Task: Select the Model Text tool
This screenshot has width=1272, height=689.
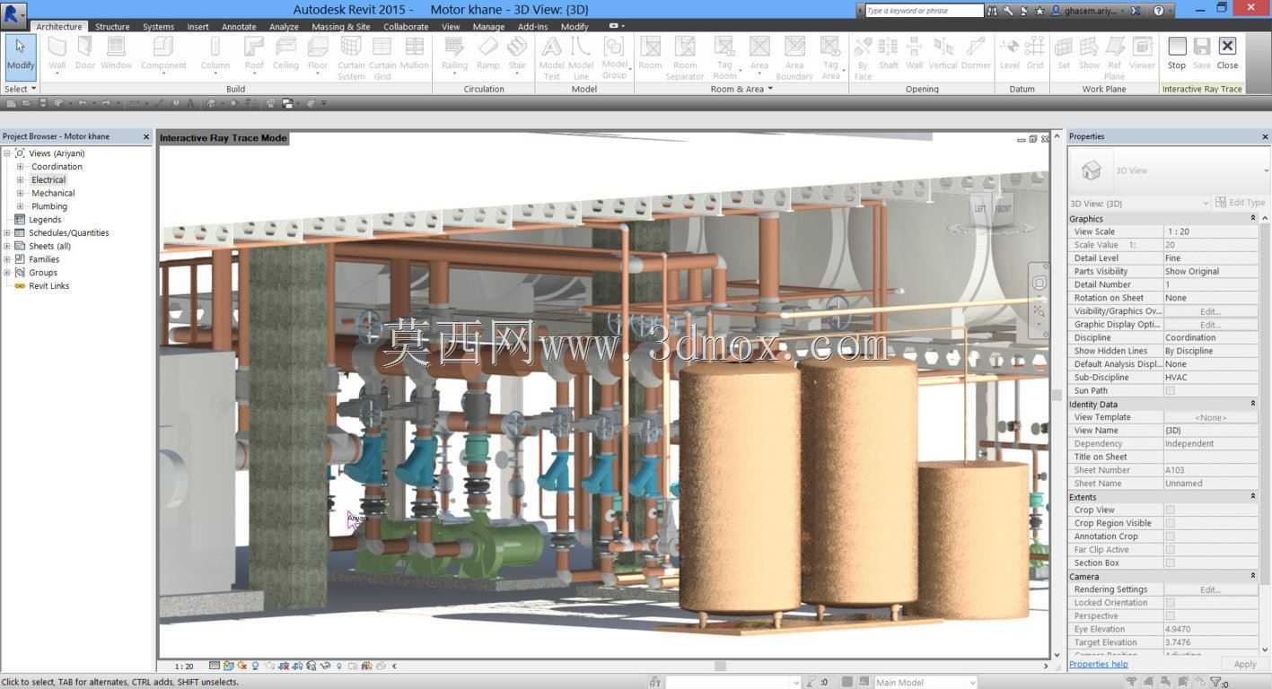Action: (x=551, y=58)
